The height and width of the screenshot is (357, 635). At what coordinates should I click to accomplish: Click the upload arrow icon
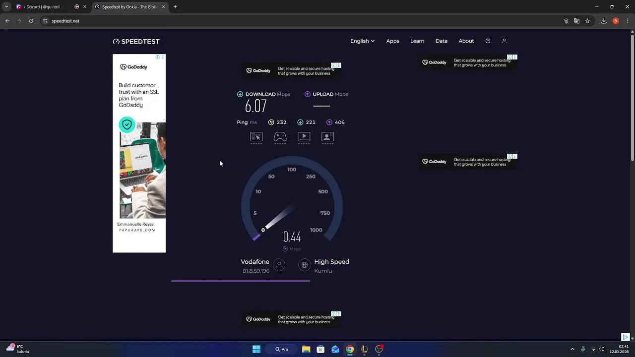(308, 94)
